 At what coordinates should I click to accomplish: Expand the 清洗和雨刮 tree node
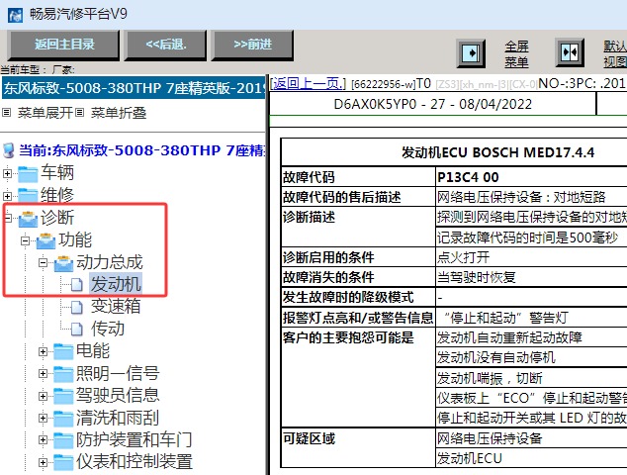click(43, 419)
